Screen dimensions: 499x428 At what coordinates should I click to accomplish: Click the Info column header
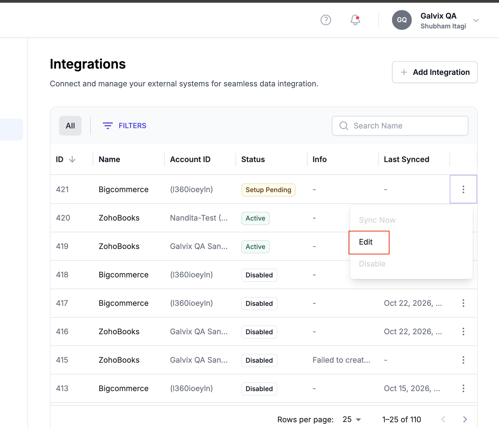click(x=320, y=159)
